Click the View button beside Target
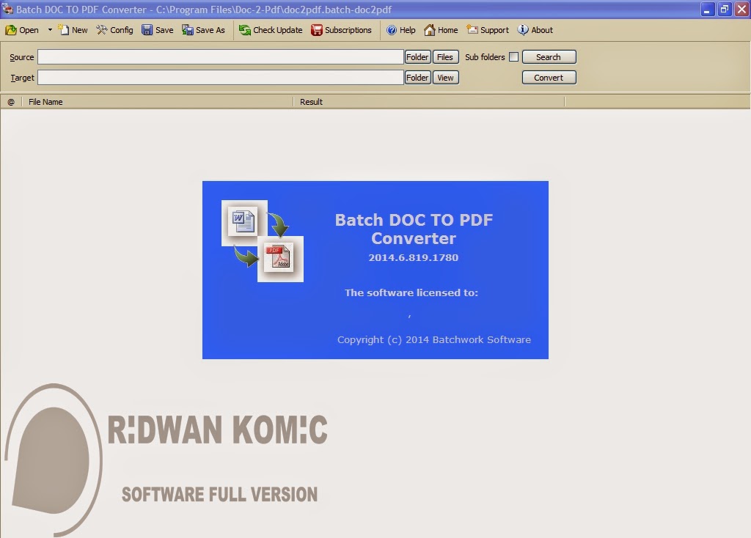751x538 pixels. pyautogui.click(x=445, y=78)
